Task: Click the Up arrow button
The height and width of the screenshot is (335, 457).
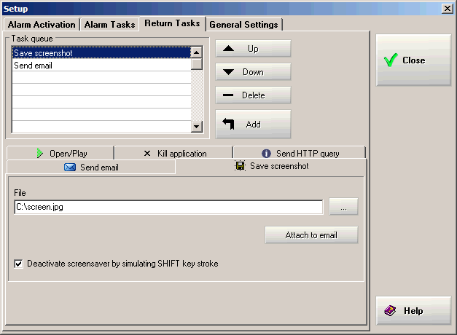Action: (253, 49)
